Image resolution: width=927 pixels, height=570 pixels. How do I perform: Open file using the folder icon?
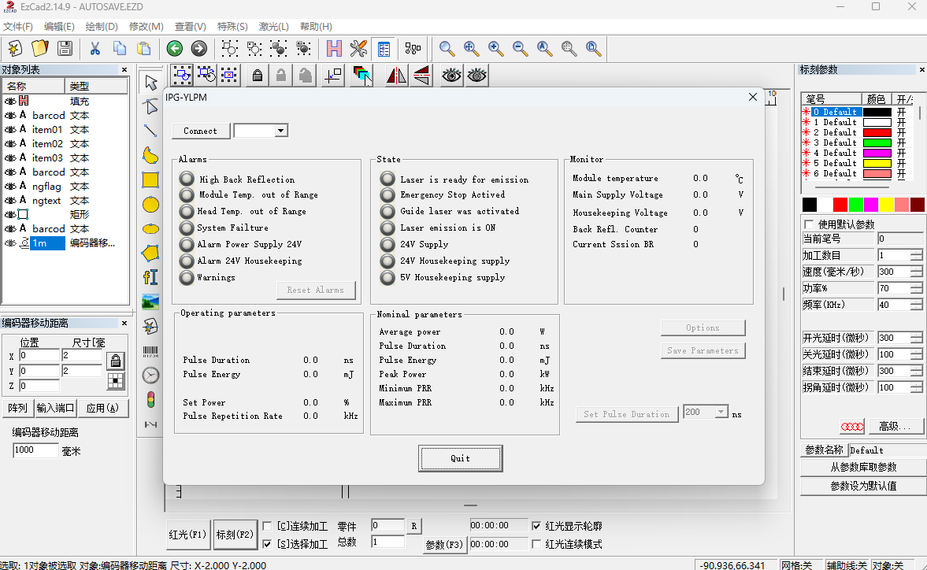[39, 49]
